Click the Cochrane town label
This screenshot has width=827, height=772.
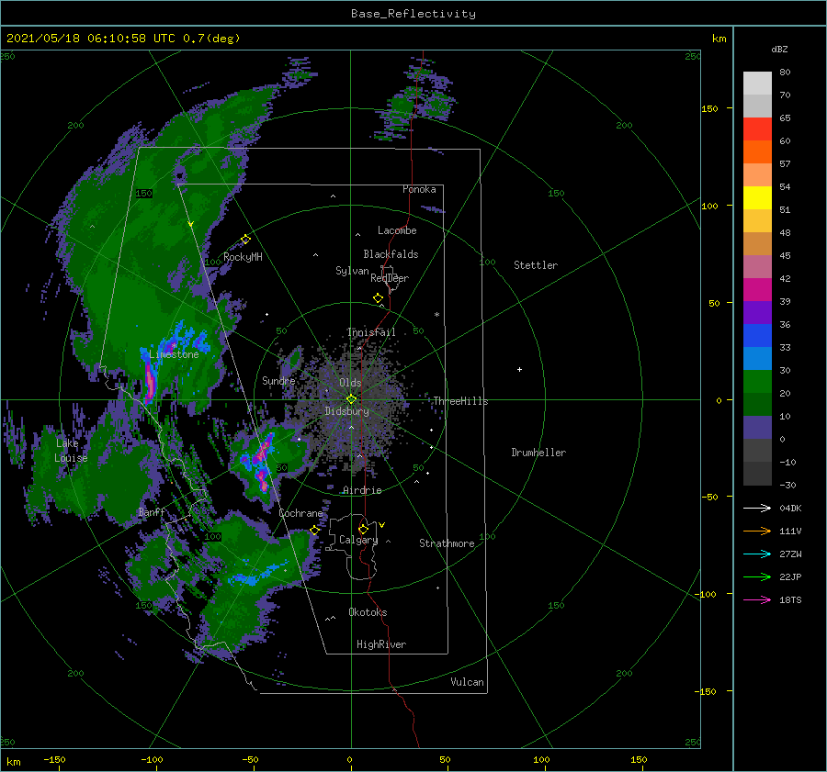pyautogui.click(x=300, y=513)
